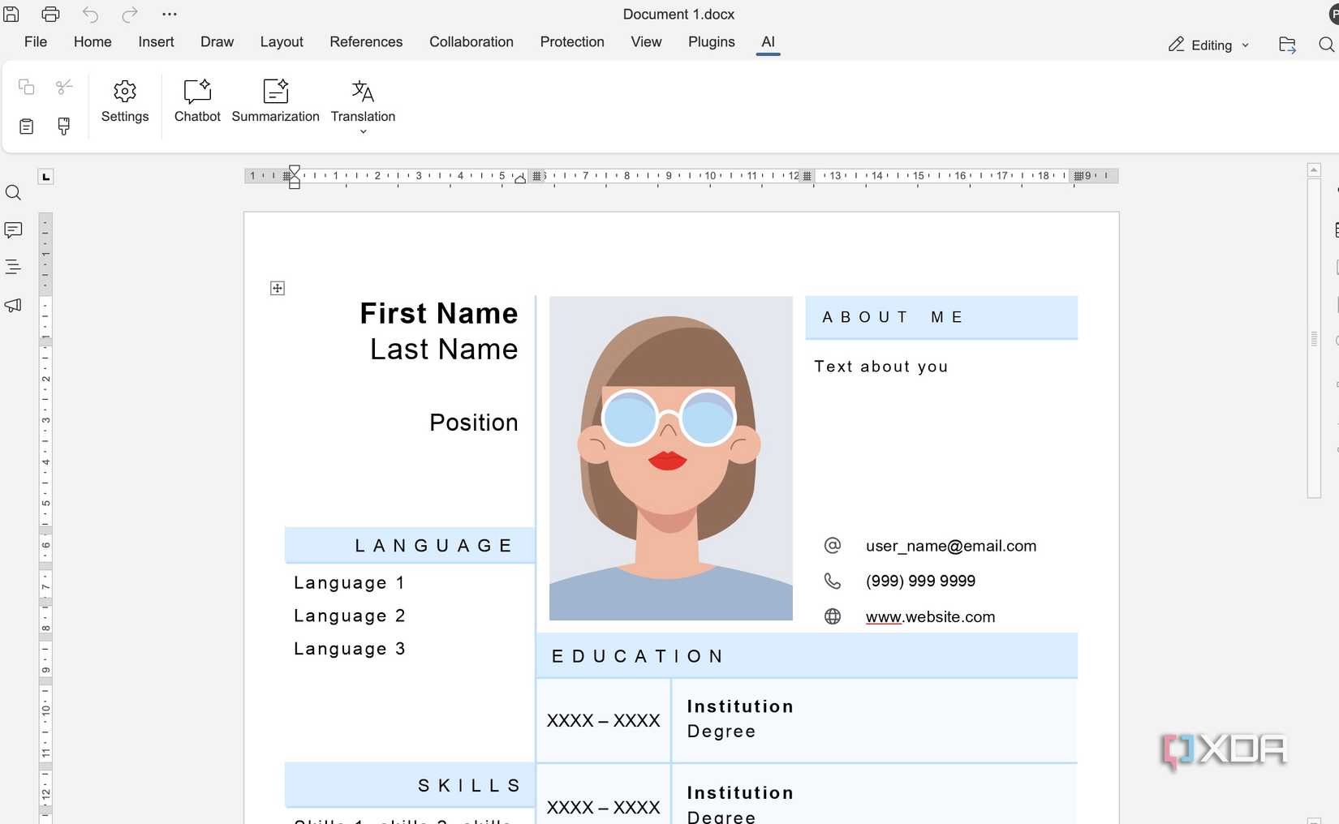Toggle the tab stop type selector
The image size is (1339, 824).
click(x=46, y=177)
